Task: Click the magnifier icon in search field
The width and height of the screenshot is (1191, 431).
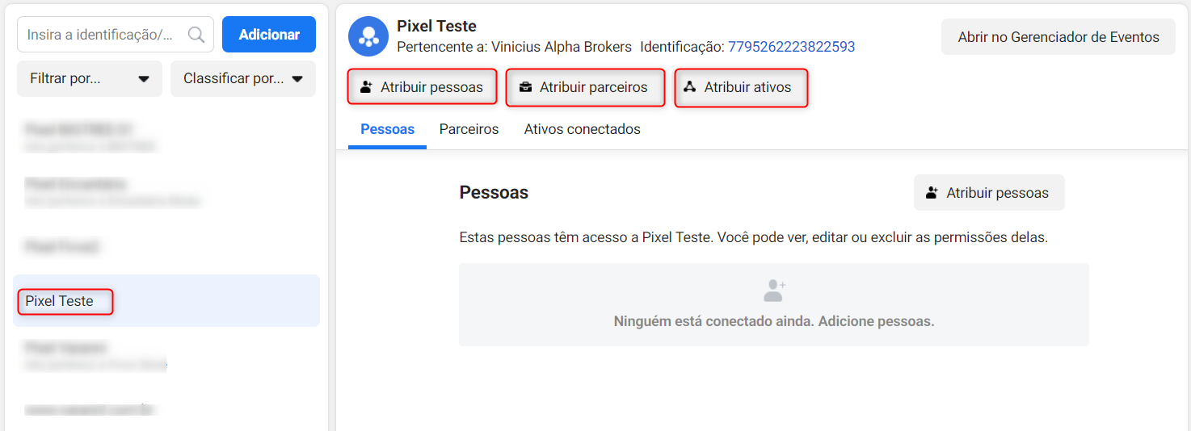Action: [x=196, y=35]
